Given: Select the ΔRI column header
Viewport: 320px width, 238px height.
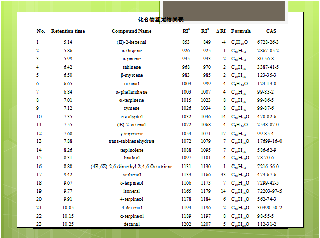Looking at the screenshot, I should [221, 31].
